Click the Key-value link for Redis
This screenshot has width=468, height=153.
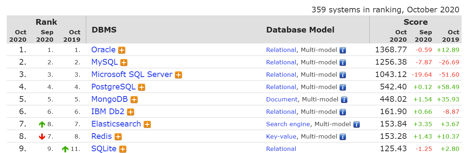(281, 137)
